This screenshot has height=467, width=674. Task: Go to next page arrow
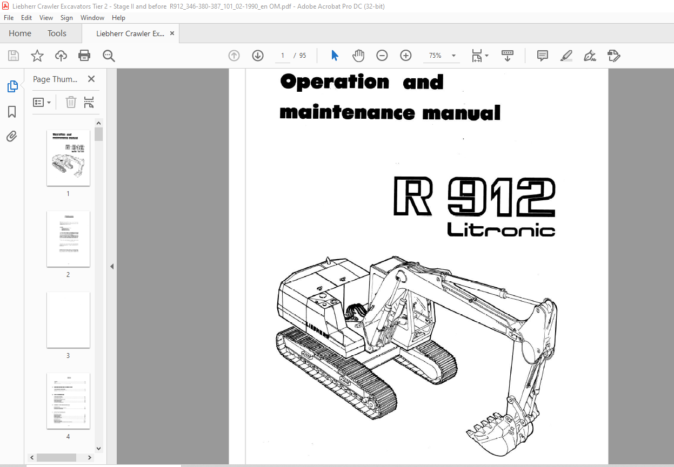258,56
